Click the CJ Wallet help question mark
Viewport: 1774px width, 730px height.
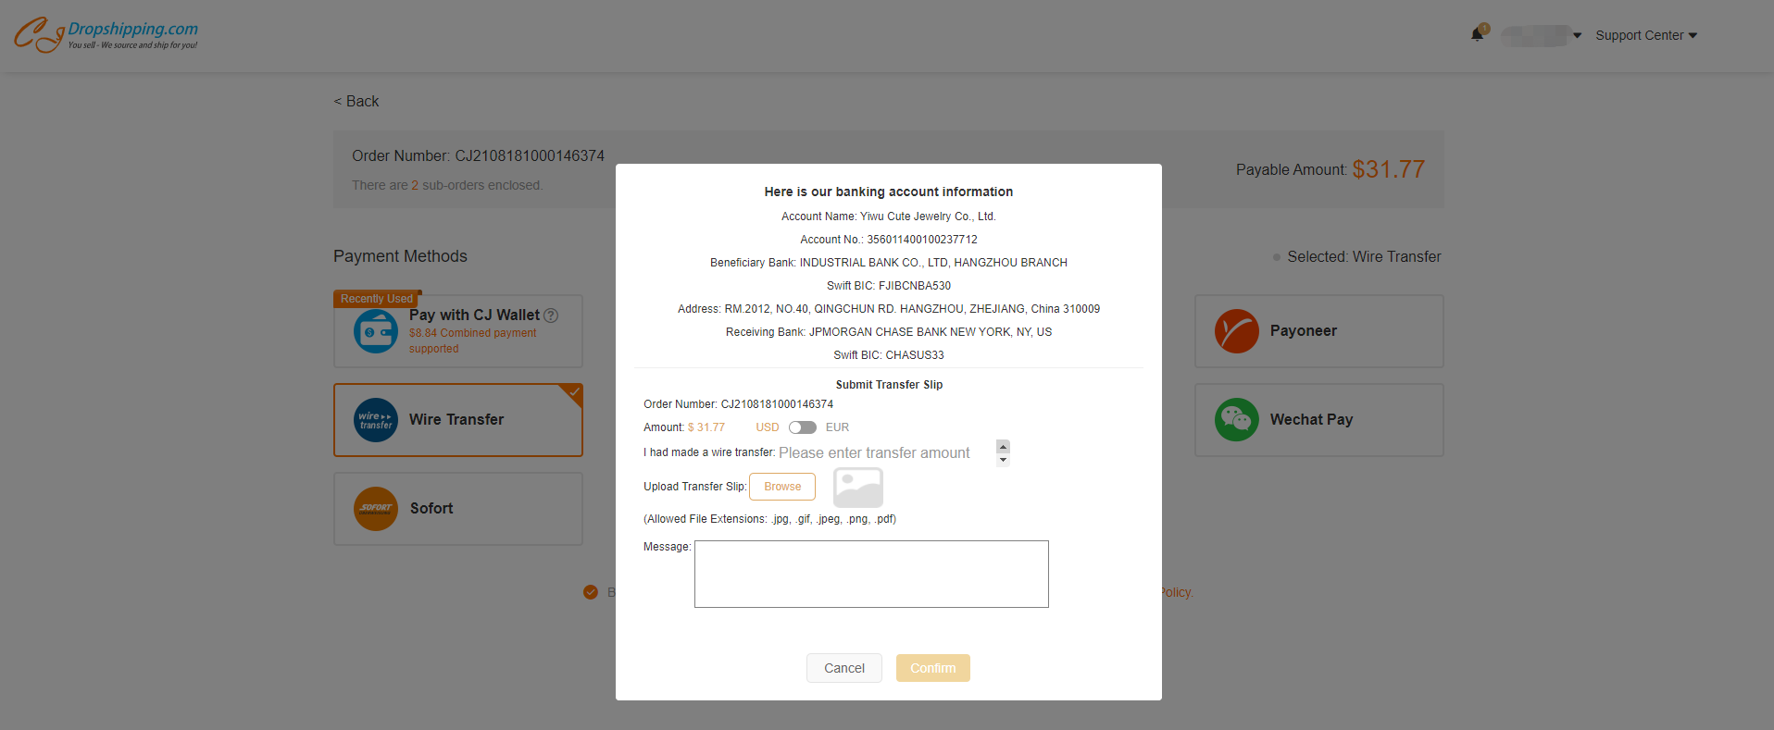coord(551,316)
